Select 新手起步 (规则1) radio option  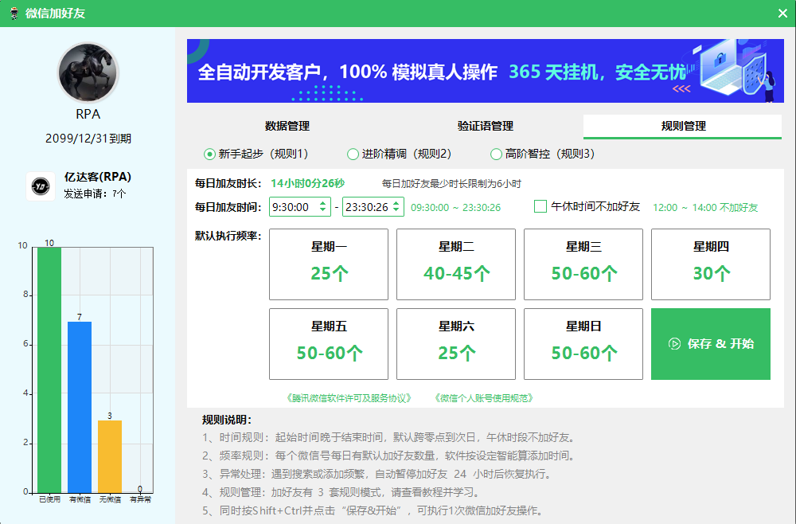tap(256, 154)
